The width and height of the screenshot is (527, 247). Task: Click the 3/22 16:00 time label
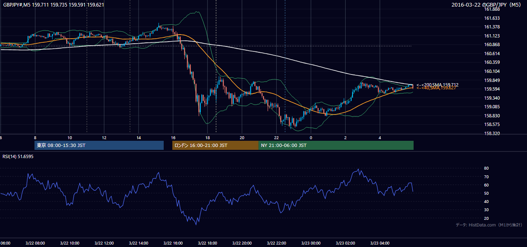pyautogui.click(x=173, y=243)
